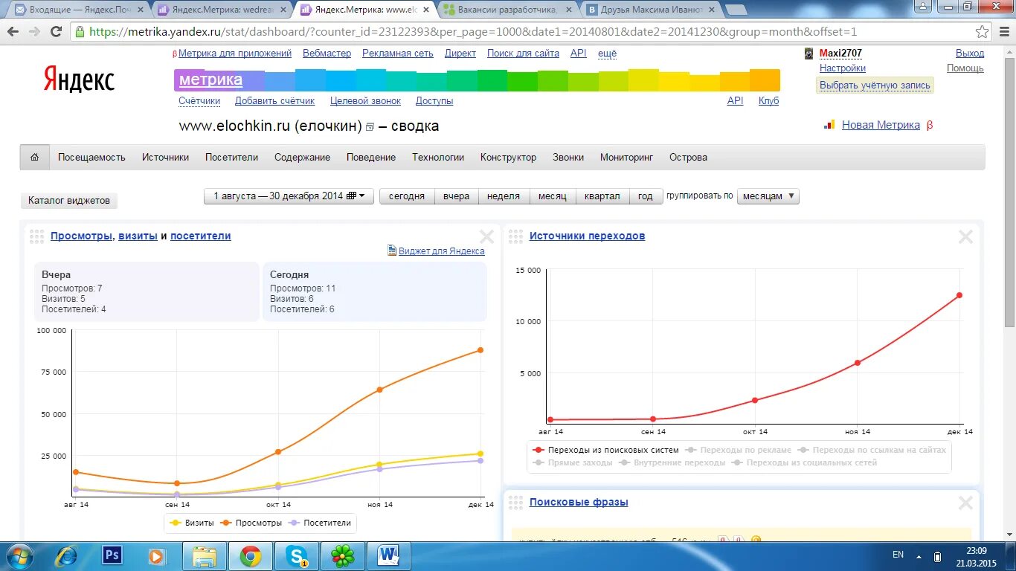Viewport: 1016px width, 571px height.
Task: Select the квартал period button
Action: coord(602,196)
